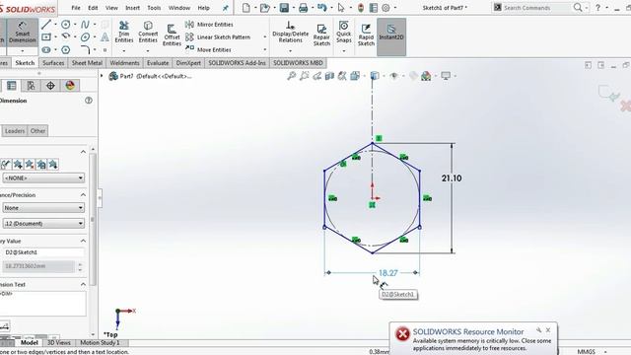The width and height of the screenshot is (631, 355).
Task: Click the Section View icon
Action: (x=329, y=76)
